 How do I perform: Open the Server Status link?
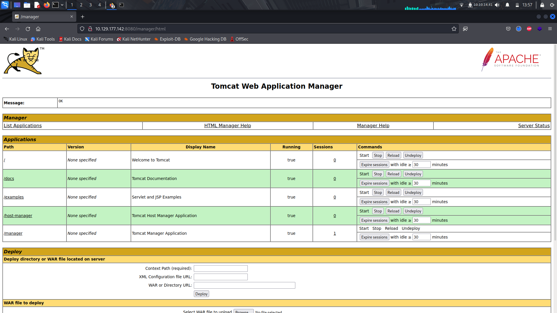[534, 125]
